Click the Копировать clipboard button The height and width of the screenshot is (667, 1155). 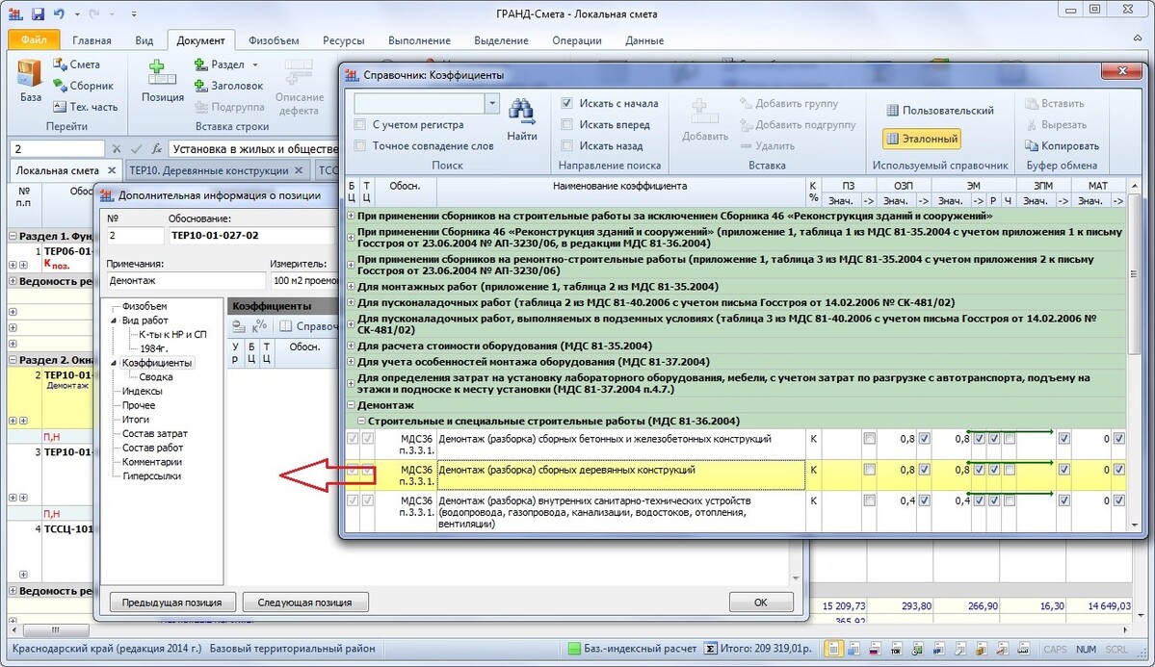pyautogui.click(x=1062, y=145)
